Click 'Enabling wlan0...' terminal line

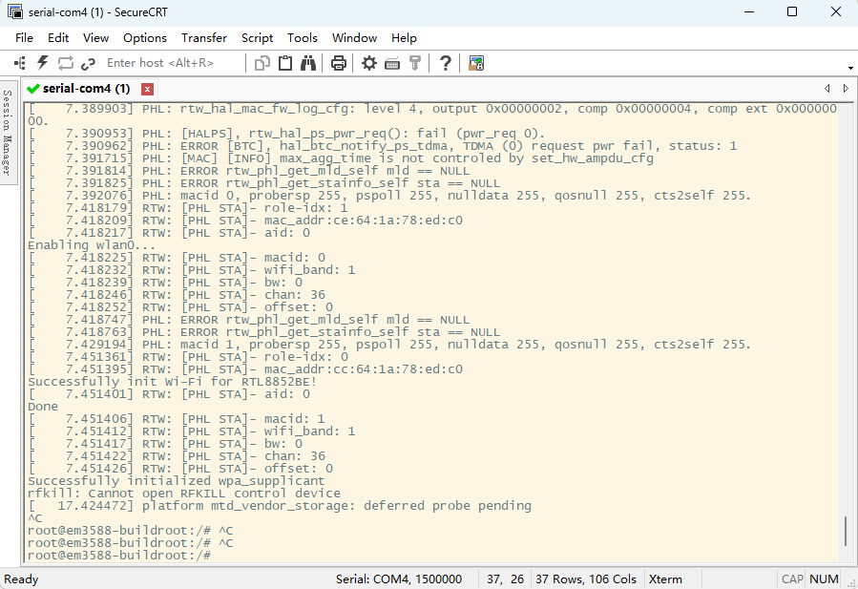[x=92, y=245]
